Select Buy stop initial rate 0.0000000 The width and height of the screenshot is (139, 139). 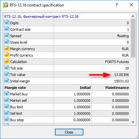tap(82, 120)
